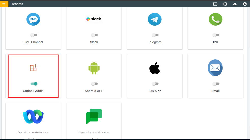Enable the Telegram toggle
Screen dimensions: 250x140
pyautogui.click(x=155, y=35)
